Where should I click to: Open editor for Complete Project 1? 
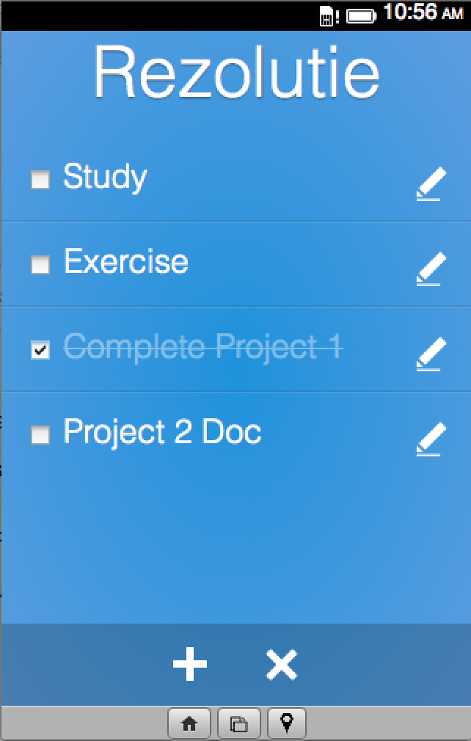tap(429, 354)
